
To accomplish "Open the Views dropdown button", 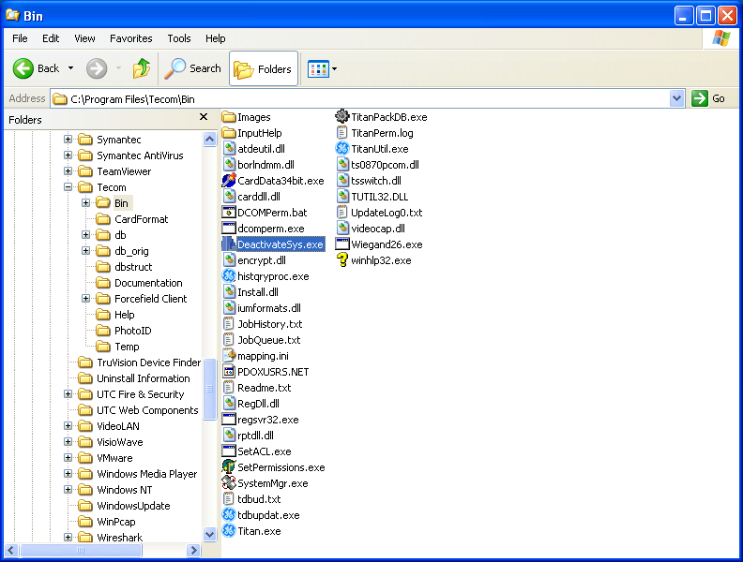I will 322,69.
